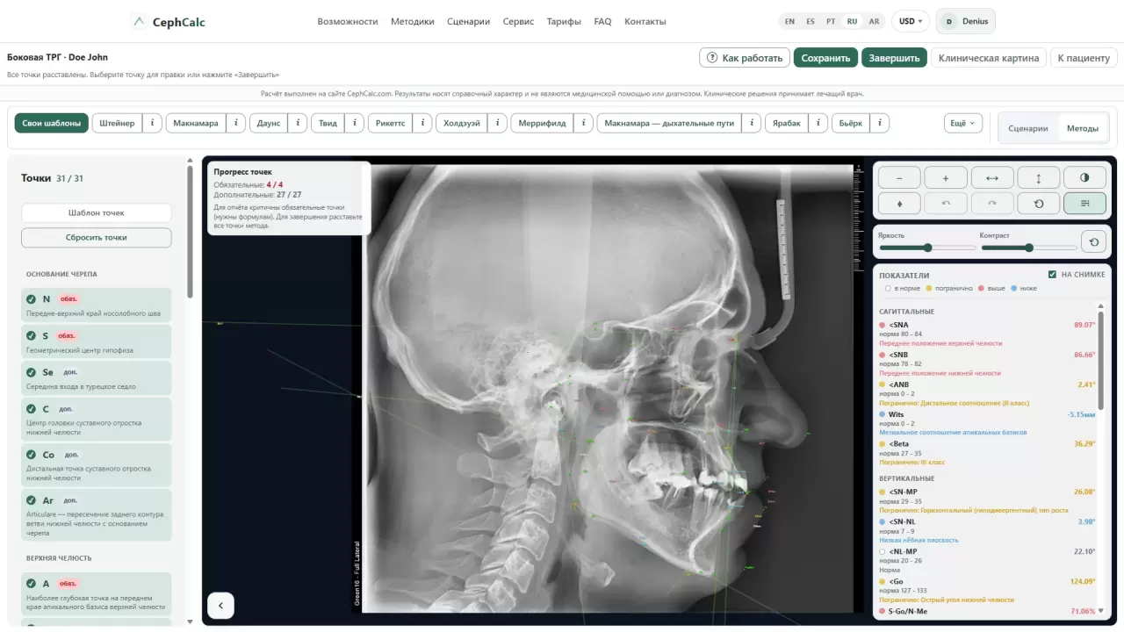
Task: Open info for Бьёрк method
Action: [x=879, y=123]
